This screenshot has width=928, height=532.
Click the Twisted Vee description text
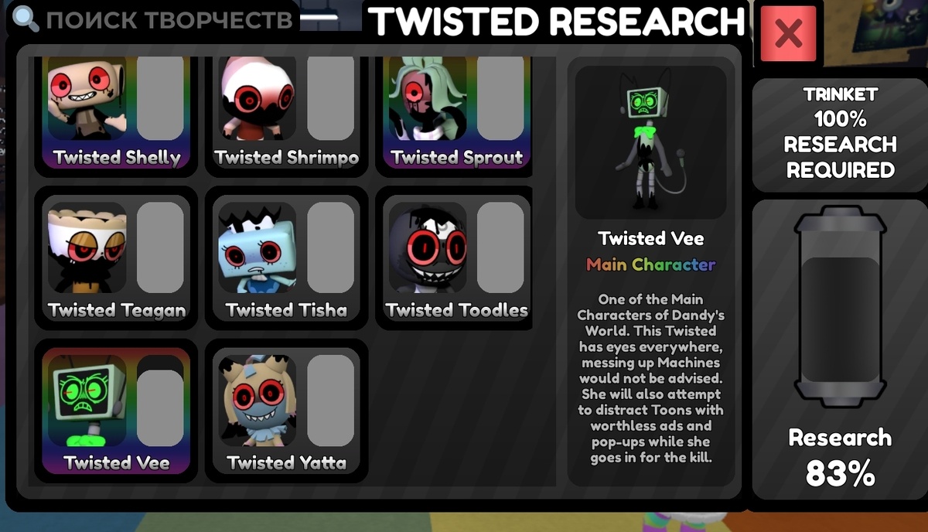point(650,378)
